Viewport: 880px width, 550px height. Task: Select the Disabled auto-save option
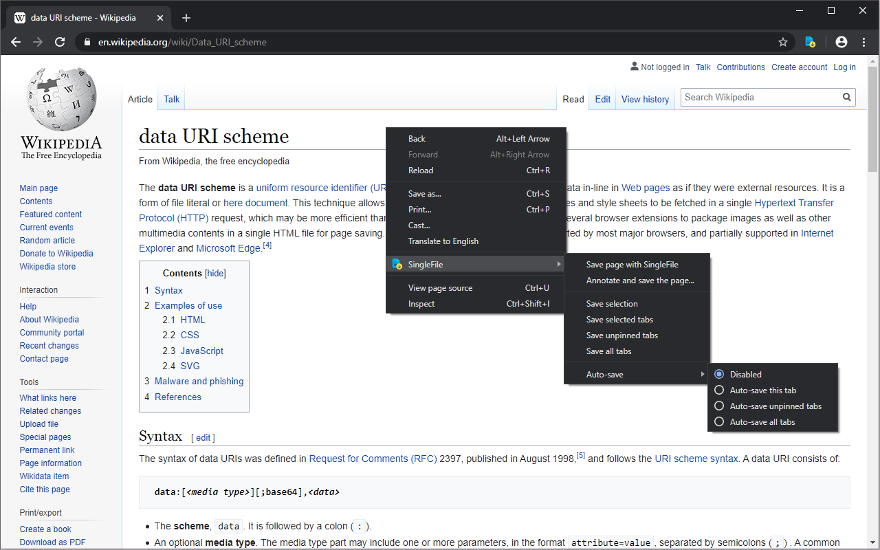click(x=747, y=374)
